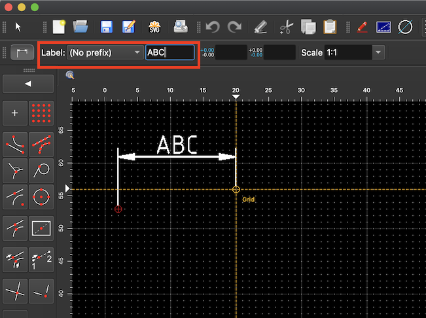Paste from the clipboard icon
The width and height of the screenshot is (426, 318).
tap(330, 27)
